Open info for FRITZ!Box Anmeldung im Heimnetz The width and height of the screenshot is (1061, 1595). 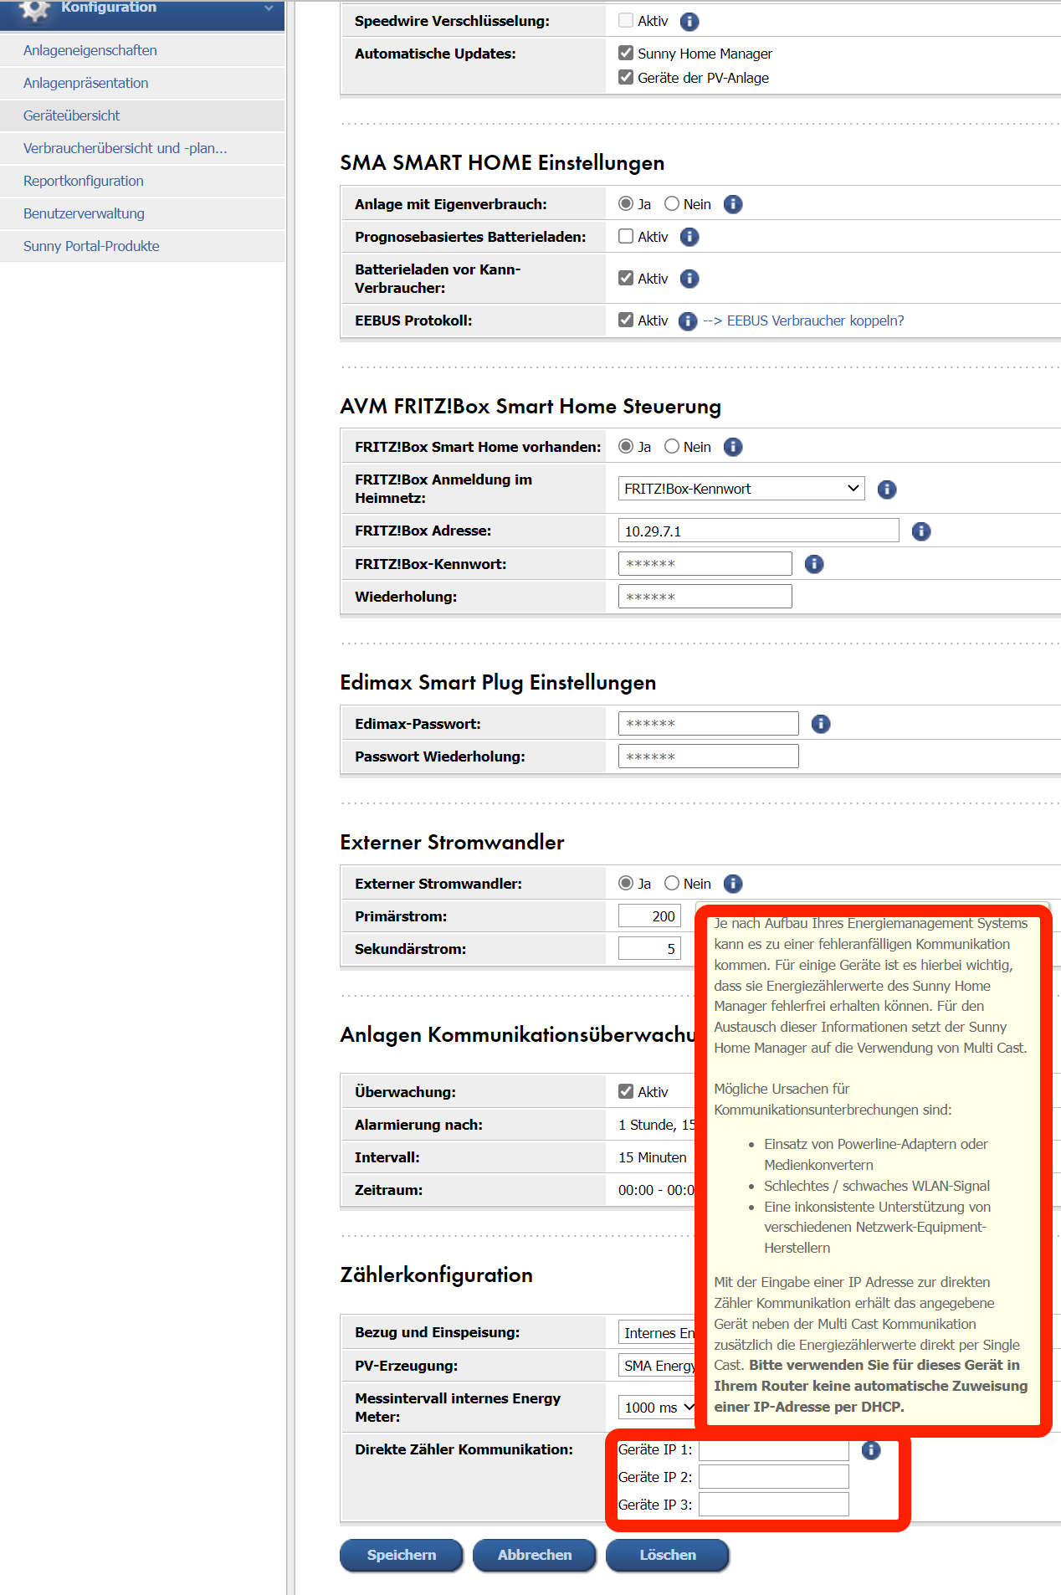click(x=887, y=490)
